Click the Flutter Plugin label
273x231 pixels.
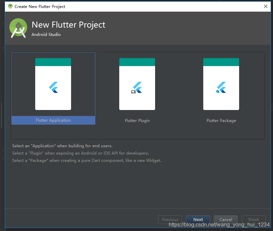click(137, 121)
